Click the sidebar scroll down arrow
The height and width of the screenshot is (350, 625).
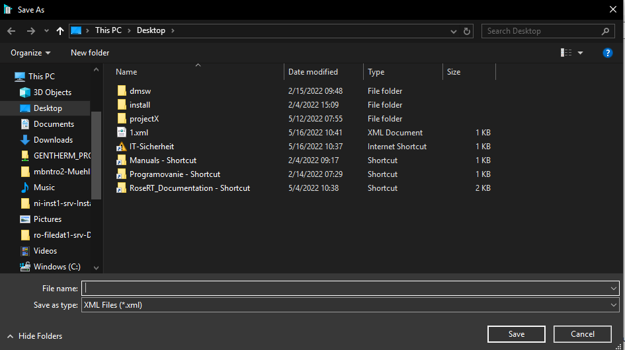click(96, 268)
